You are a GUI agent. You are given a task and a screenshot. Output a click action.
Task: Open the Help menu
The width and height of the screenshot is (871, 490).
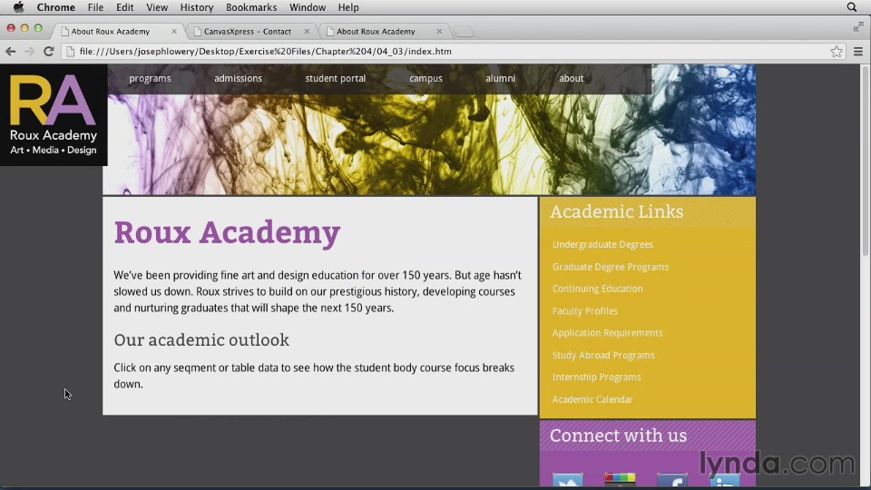(348, 7)
